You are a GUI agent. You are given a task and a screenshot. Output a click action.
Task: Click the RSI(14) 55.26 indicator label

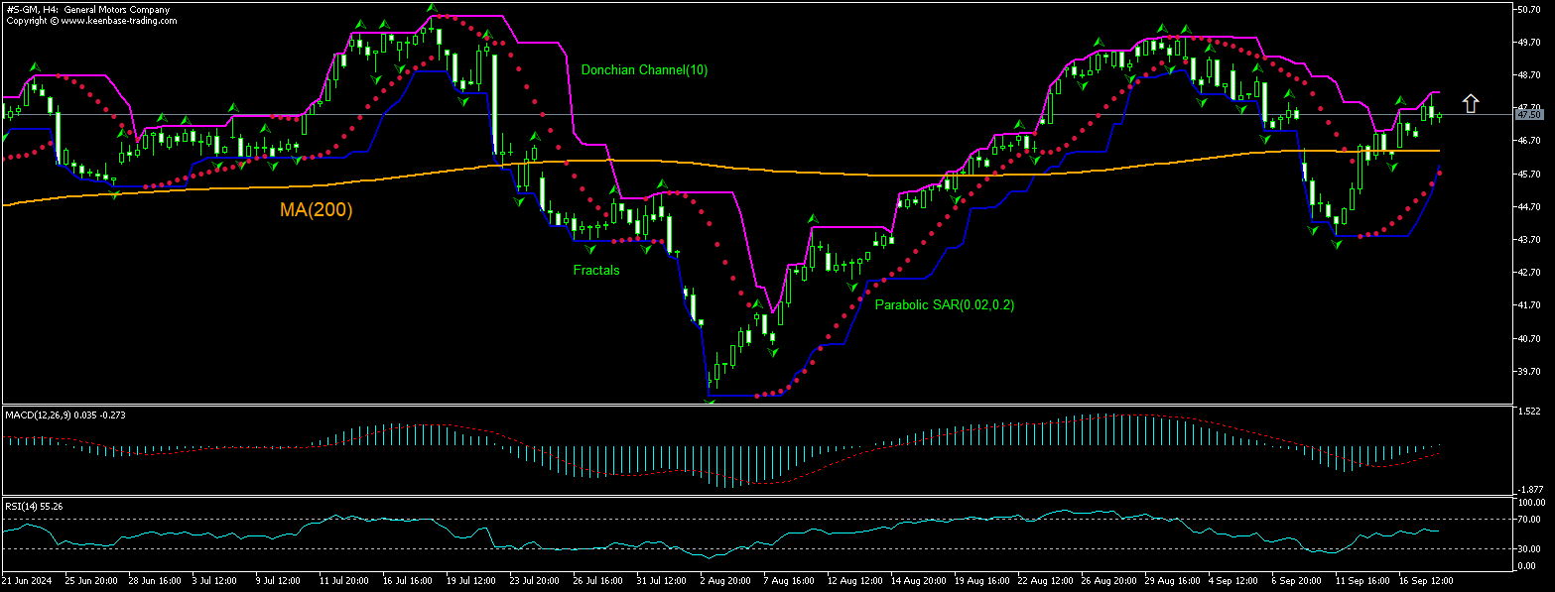[36, 505]
